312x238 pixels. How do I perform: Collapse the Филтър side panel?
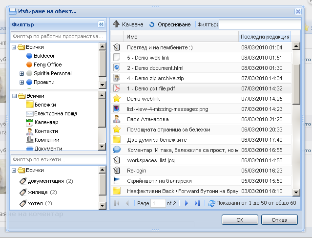[x=101, y=24]
